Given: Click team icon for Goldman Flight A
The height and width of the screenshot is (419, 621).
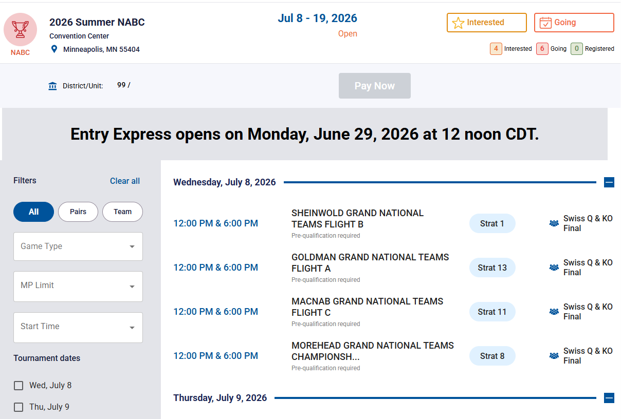Looking at the screenshot, I should 554,268.
